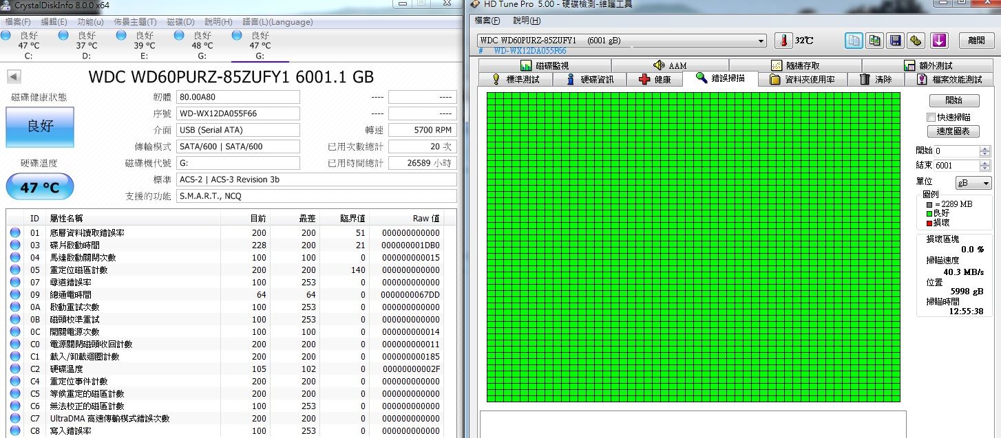Select the 48 °C G: drive status orb
Viewport: 1001px width, 438px height.
click(x=179, y=35)
